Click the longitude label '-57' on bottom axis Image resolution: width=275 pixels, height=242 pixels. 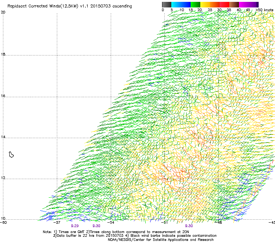[x=57, y=223]
